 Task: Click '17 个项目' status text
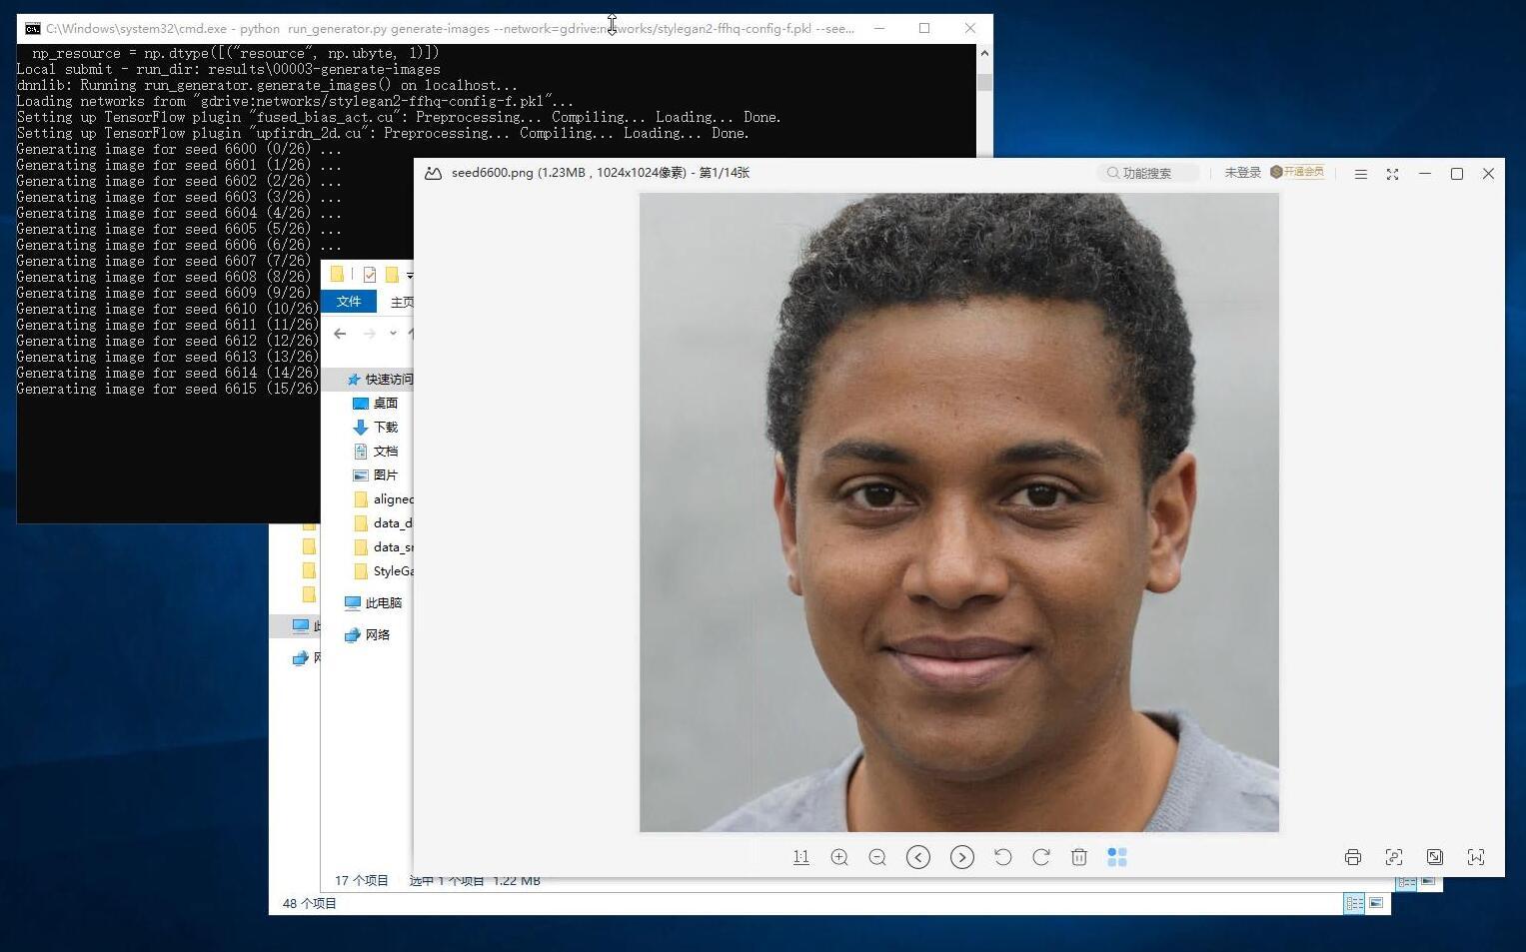click(362, 880)
